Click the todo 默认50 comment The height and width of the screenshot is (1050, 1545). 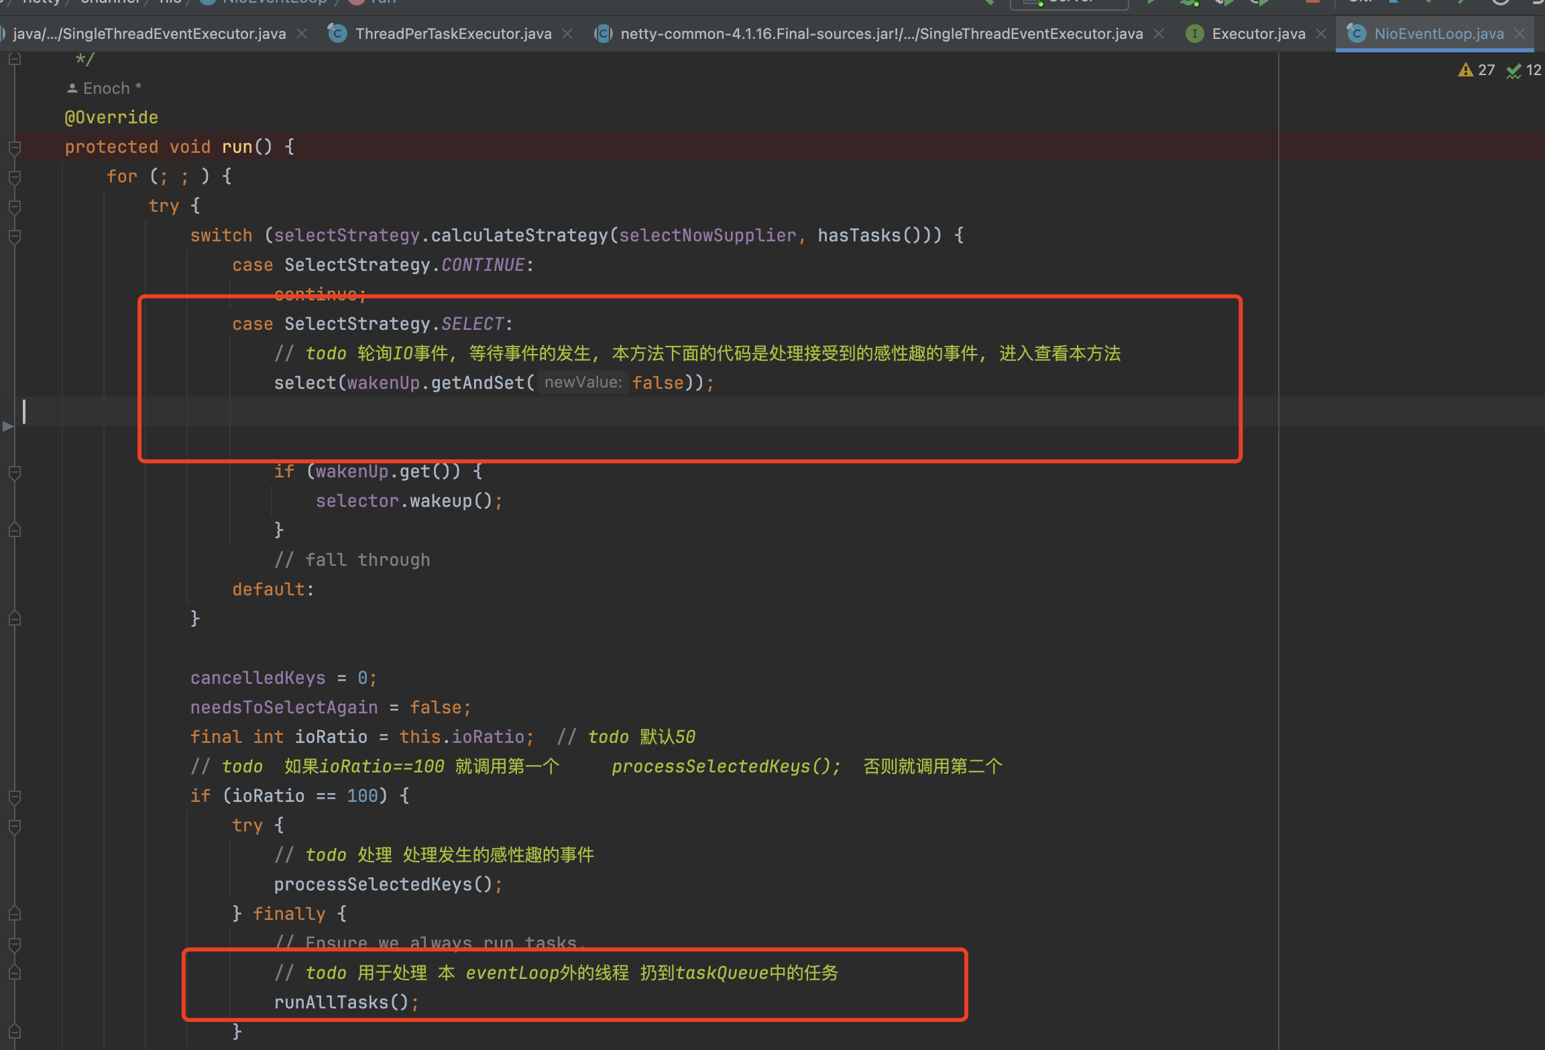626,737
